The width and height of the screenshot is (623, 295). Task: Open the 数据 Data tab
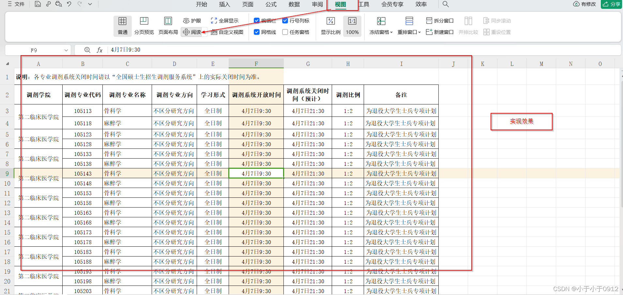pos(294,4)
